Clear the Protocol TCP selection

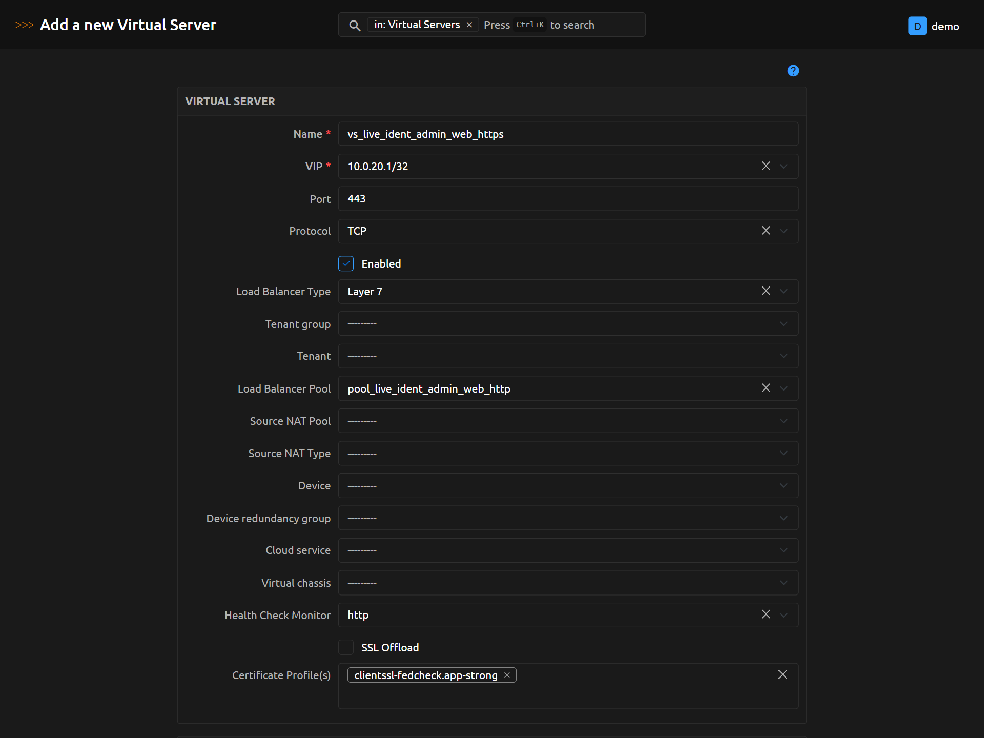click(x=766, y=231)
